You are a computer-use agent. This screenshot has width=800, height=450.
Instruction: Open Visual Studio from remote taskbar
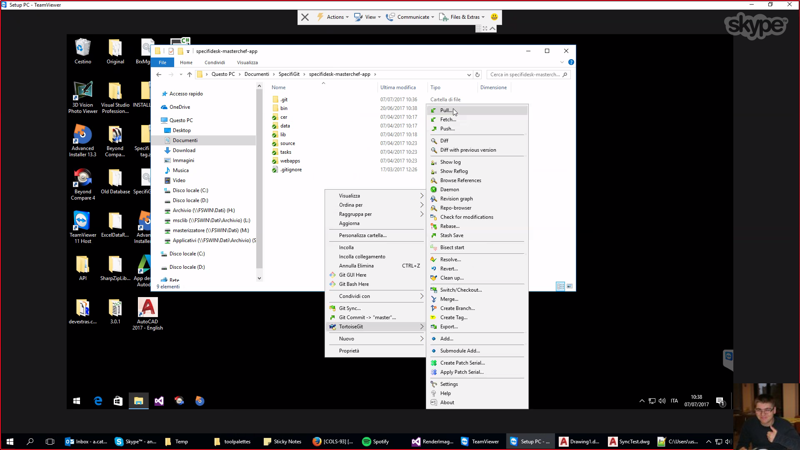(159, 401)
